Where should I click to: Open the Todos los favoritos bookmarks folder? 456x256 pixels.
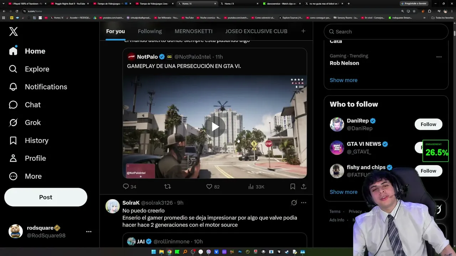click(442, 18)
